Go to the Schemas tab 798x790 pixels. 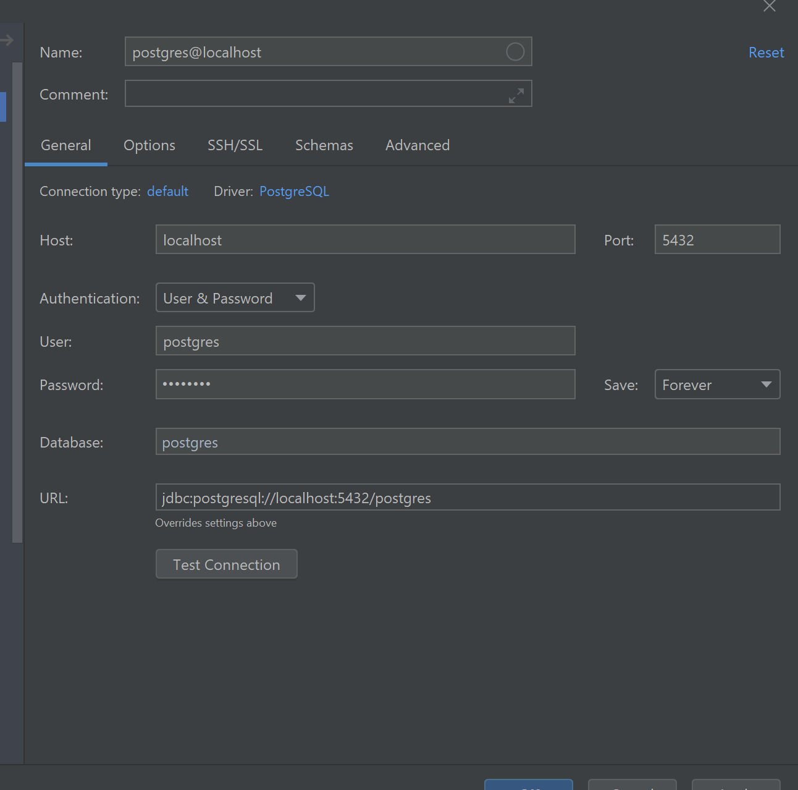(x=324, y=145)
